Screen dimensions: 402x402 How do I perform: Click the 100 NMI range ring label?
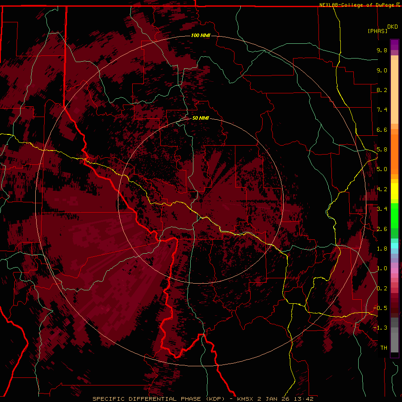click(x=201, y=35)
